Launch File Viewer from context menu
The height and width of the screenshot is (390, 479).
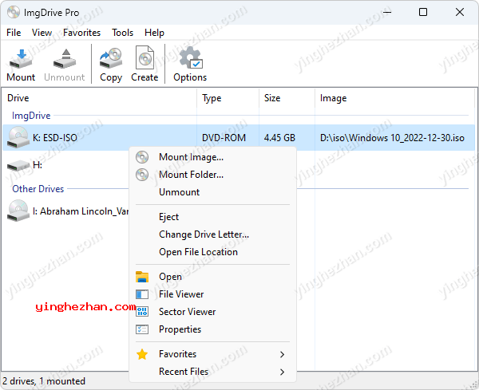tap(212, 294)
